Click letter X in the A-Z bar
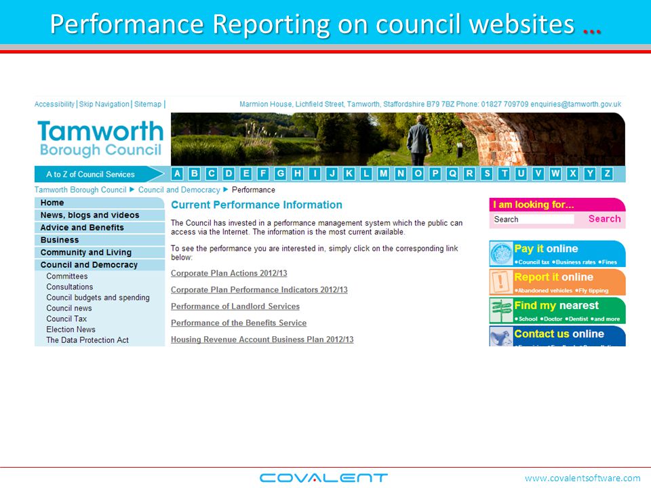This screenshot has height=488, width=651. [573, 174]
